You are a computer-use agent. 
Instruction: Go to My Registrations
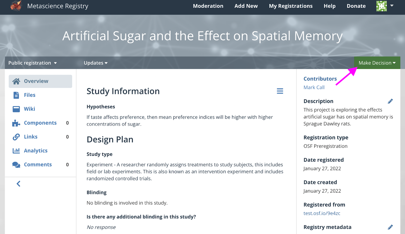(x=291, y=6)
